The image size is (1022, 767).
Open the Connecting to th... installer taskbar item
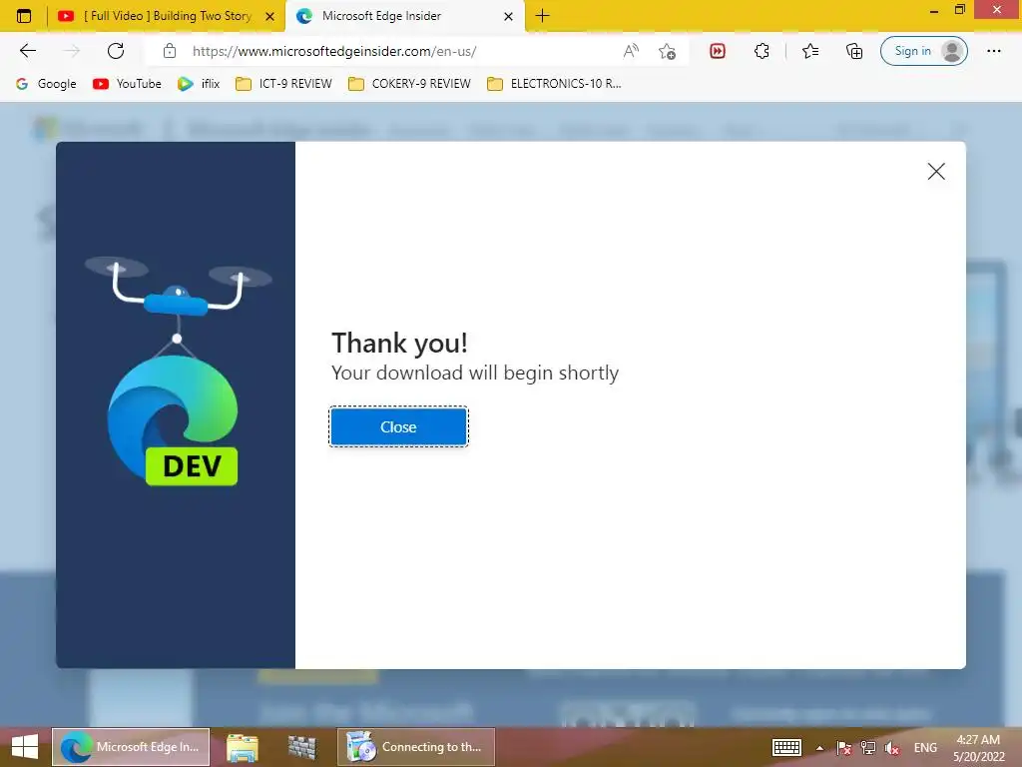click(416, 747)
